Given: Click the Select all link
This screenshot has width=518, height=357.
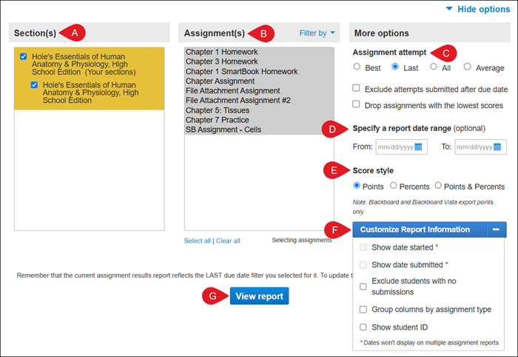Looking at the screenshot, I should coord(198,241).
